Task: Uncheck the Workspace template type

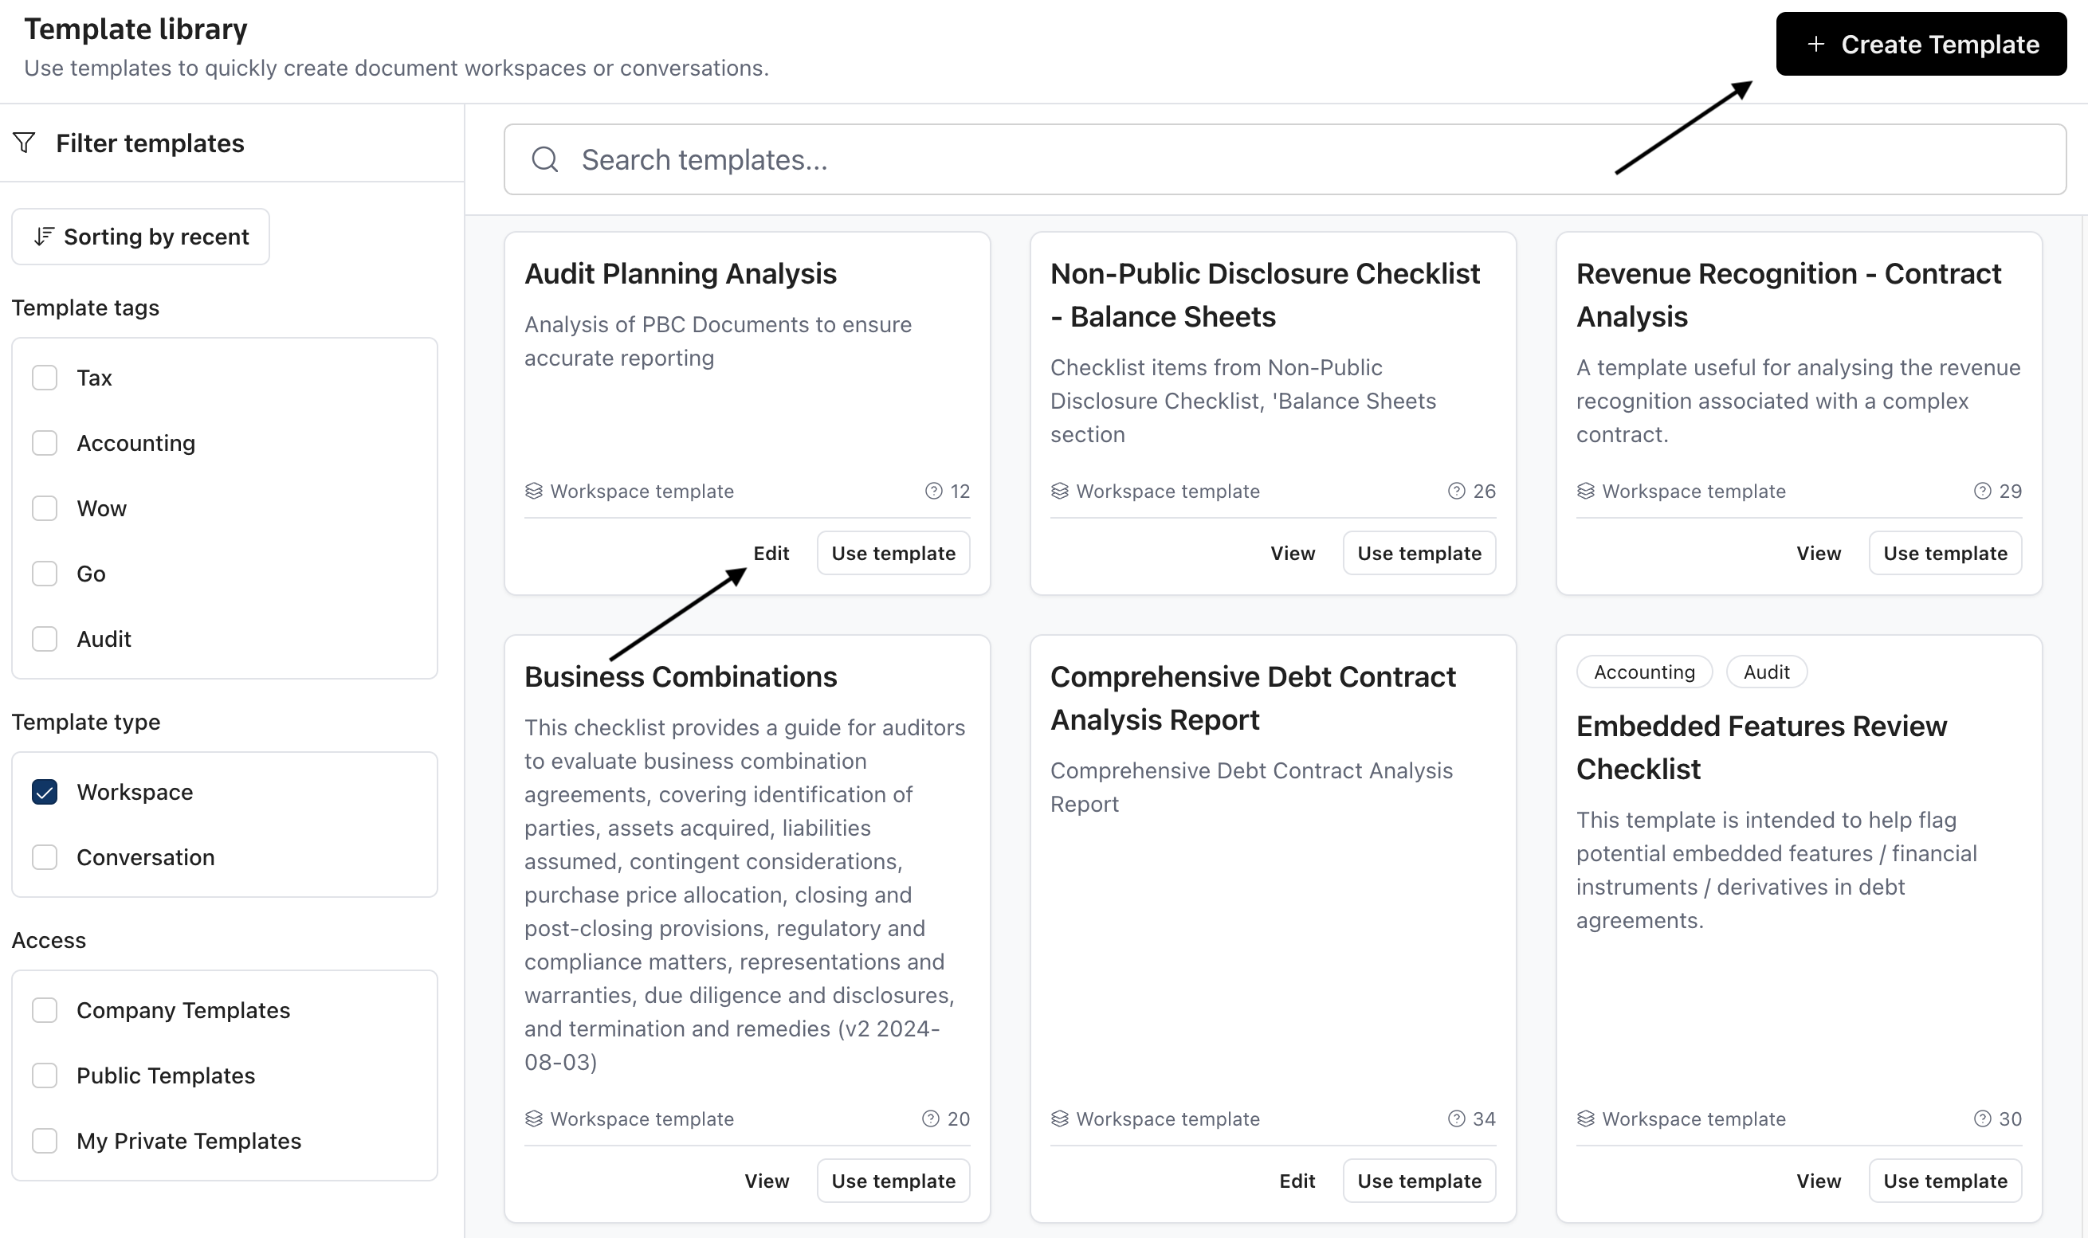Action: click(44, 792)
